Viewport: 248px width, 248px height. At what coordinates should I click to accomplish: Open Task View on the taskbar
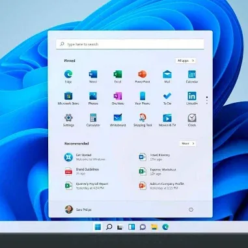pos(120,227)
